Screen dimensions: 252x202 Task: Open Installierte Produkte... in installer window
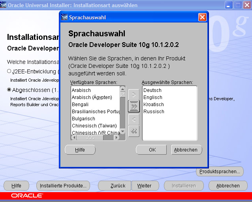(x=63, y=185)
